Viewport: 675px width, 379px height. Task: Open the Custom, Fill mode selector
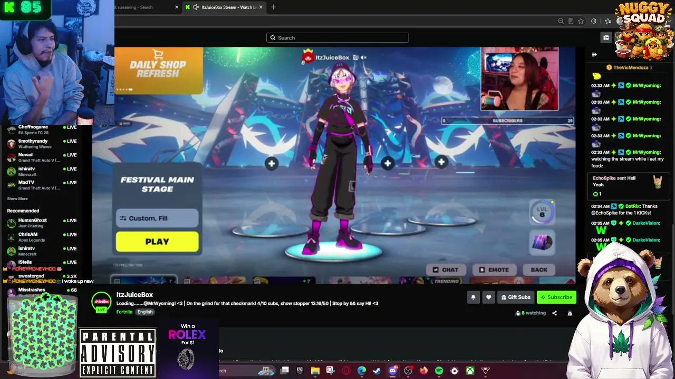click(x=157, y=218)
